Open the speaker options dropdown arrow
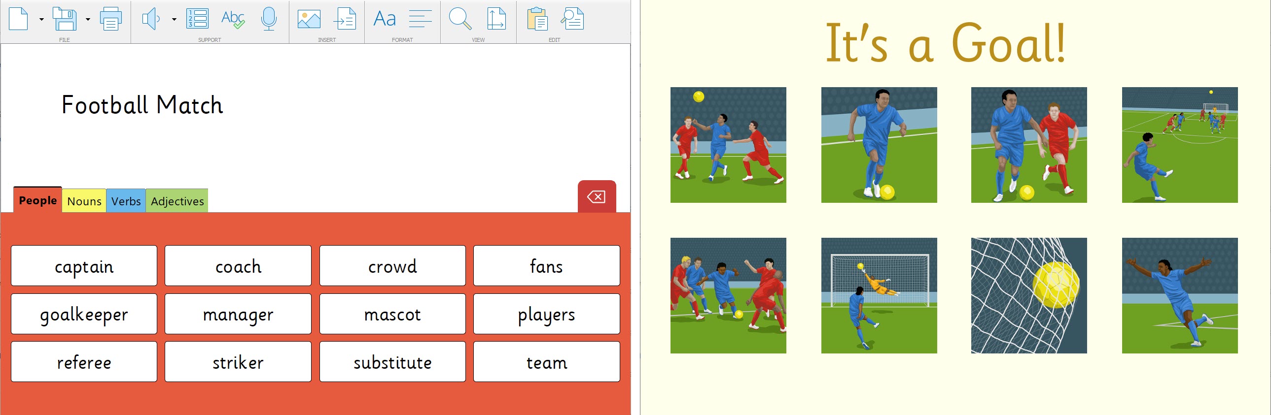The image size is (1271, 415). point(174,20)
